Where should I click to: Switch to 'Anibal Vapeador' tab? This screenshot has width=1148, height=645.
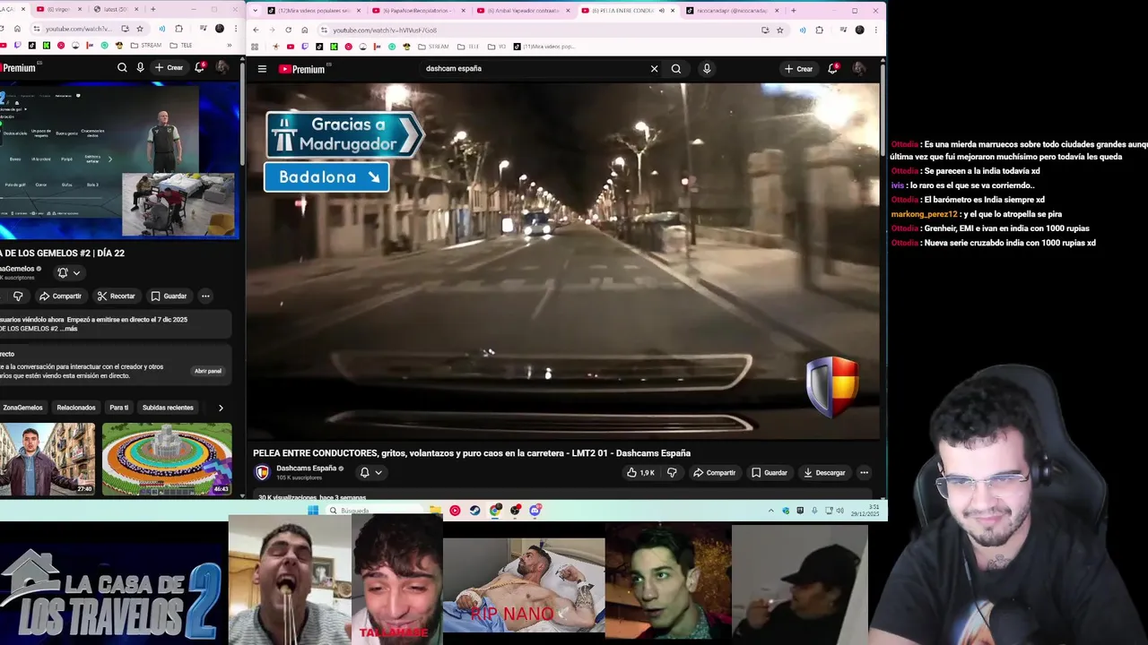pyautogui.click(x=523, y=11)
